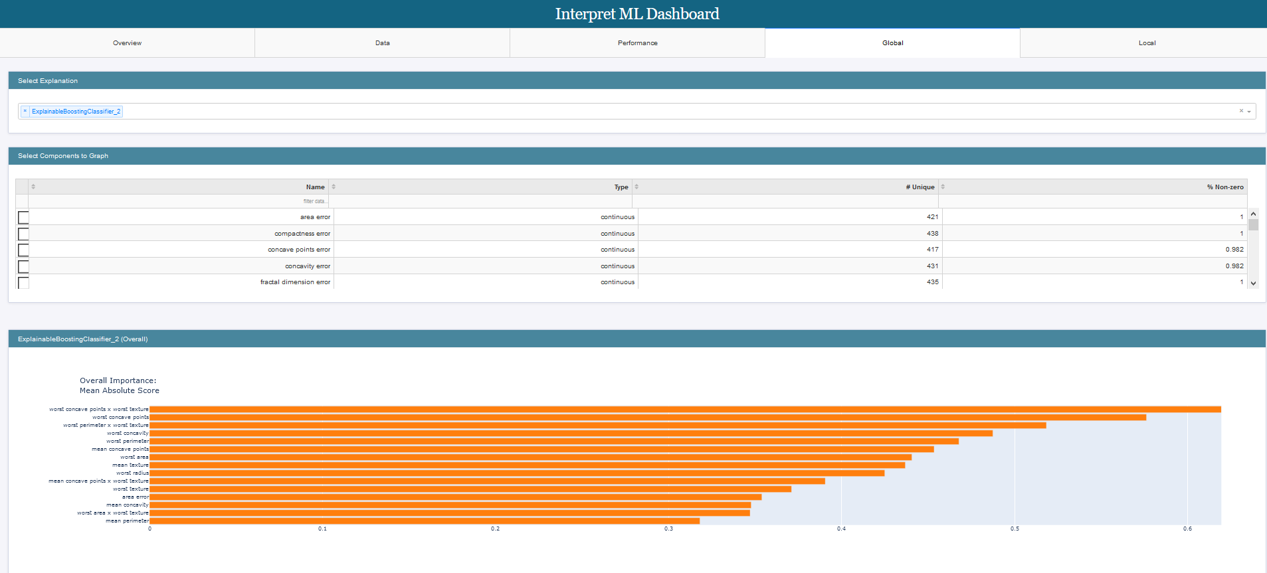The height and width of the screenshot is (573, 1267).
Task: Open the Performance tab
Action: pos(637,43)
